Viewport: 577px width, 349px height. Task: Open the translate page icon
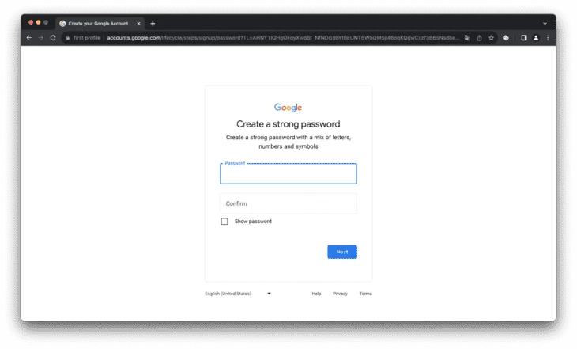(467, 37)
